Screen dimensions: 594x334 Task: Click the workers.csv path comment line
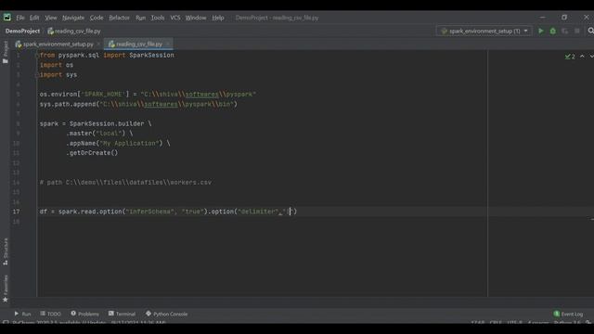point(125,183)
